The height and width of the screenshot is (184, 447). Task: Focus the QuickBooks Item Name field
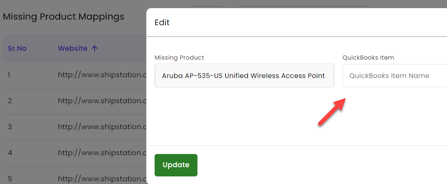pos(395,76)
